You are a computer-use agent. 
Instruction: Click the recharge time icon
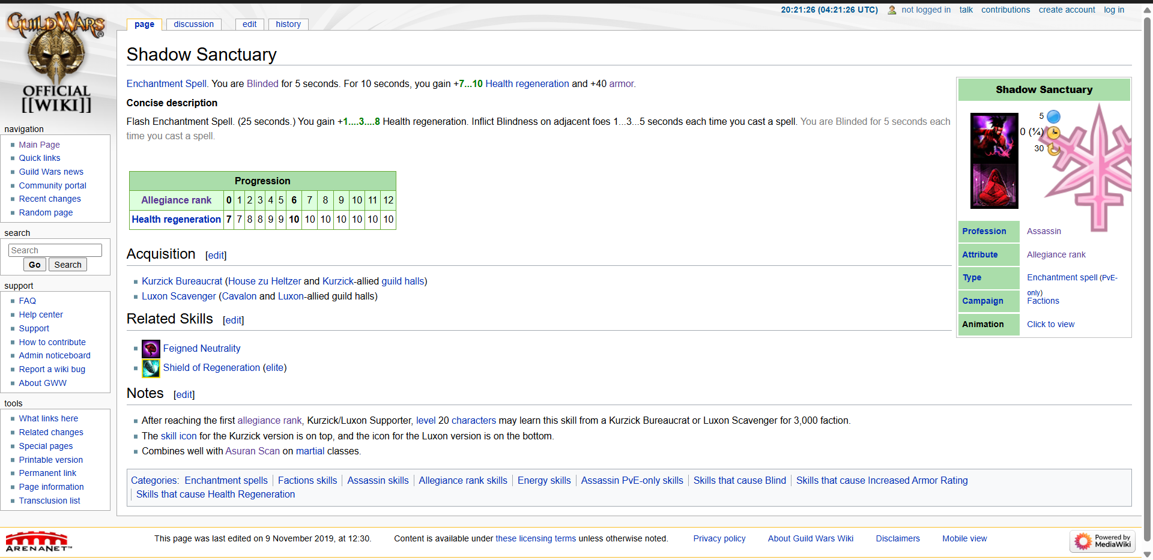point(1053,149)
